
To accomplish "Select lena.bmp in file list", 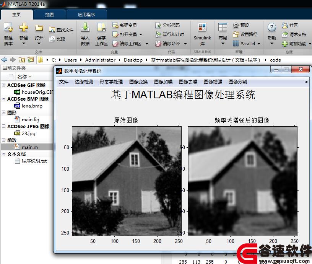I will pos(28,106).
